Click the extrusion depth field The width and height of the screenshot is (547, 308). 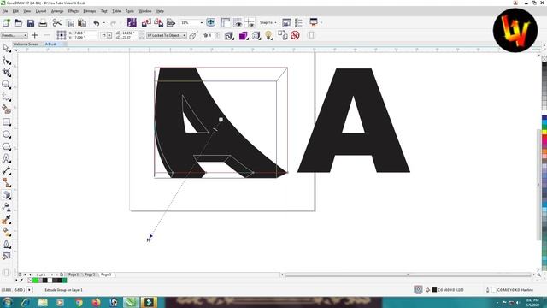click(x=210, y=35)
